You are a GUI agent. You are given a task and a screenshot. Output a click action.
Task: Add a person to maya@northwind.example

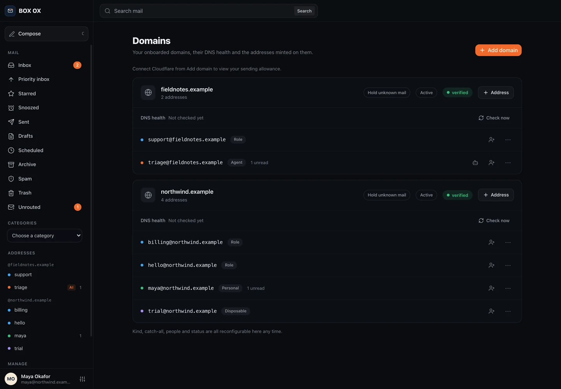[492, 288]
